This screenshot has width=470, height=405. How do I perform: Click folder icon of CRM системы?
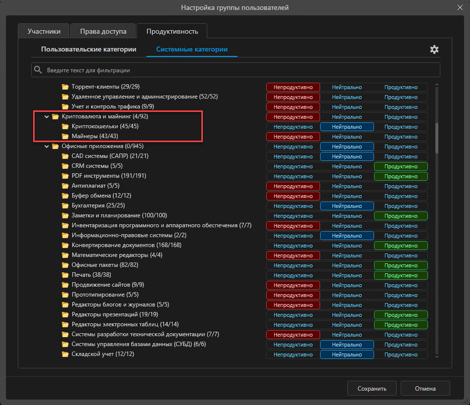coord(65,166)
